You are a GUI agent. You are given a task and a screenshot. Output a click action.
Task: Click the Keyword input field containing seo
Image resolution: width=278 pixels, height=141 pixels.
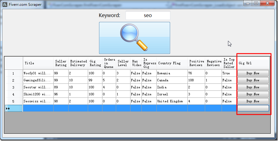(148, 16)
